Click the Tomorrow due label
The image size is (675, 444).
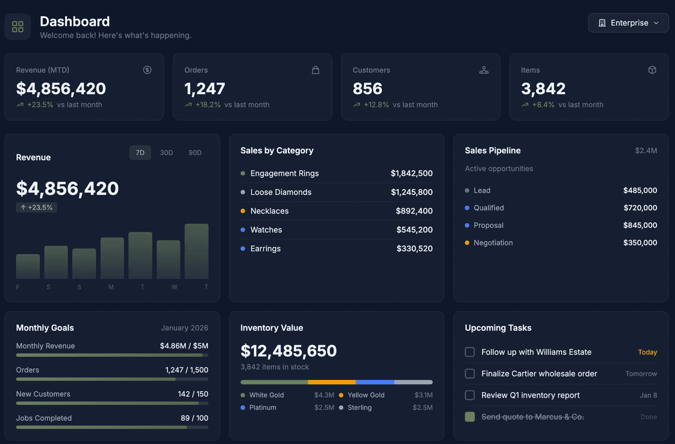tap(641, 374)
